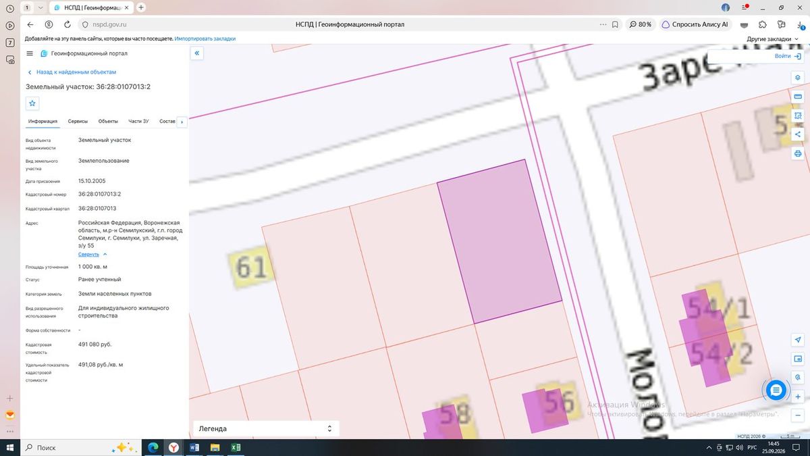Zoom in the map with plus button
The image size is (810, 456).
798,396
